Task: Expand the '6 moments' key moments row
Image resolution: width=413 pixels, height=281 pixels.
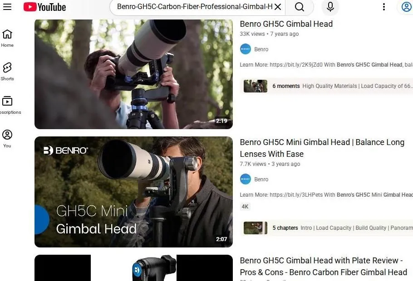Action: (x=327, y=86)
